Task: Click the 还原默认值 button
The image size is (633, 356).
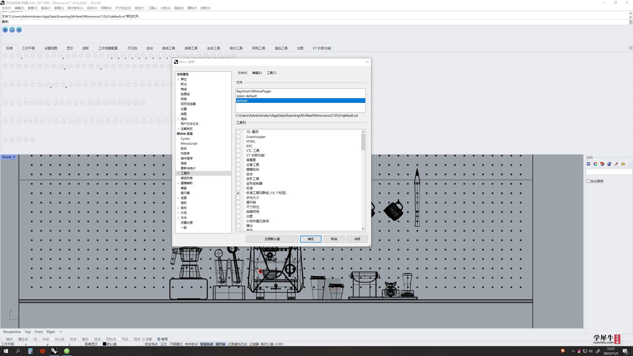Action: point(272,239)
